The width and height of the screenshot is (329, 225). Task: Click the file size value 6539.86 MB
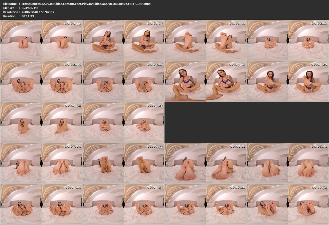[30, 8]
